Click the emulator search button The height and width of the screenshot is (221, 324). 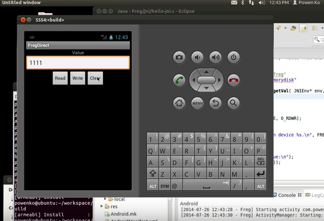pyautogui.click(x=234, y=103)
